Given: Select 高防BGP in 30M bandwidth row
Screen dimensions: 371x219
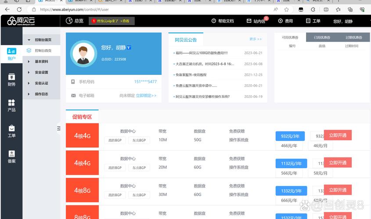Looking at the screenshot, I should click(x=115, y=195).
